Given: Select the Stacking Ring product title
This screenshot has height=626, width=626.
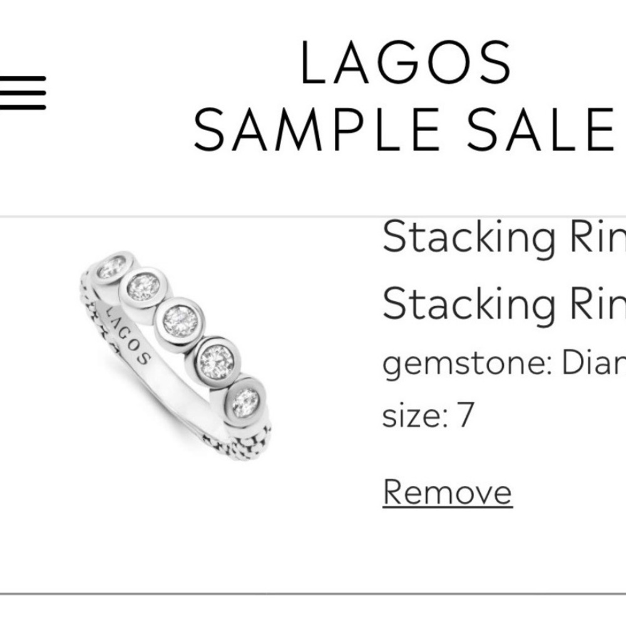Looking at the screenshot, I should pyautogui.click(x=501, y=238).
